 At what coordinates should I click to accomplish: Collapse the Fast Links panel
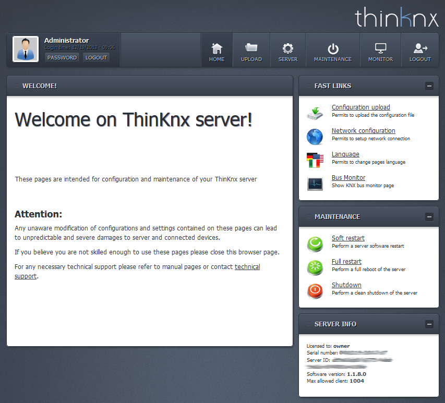click(429, 86)
